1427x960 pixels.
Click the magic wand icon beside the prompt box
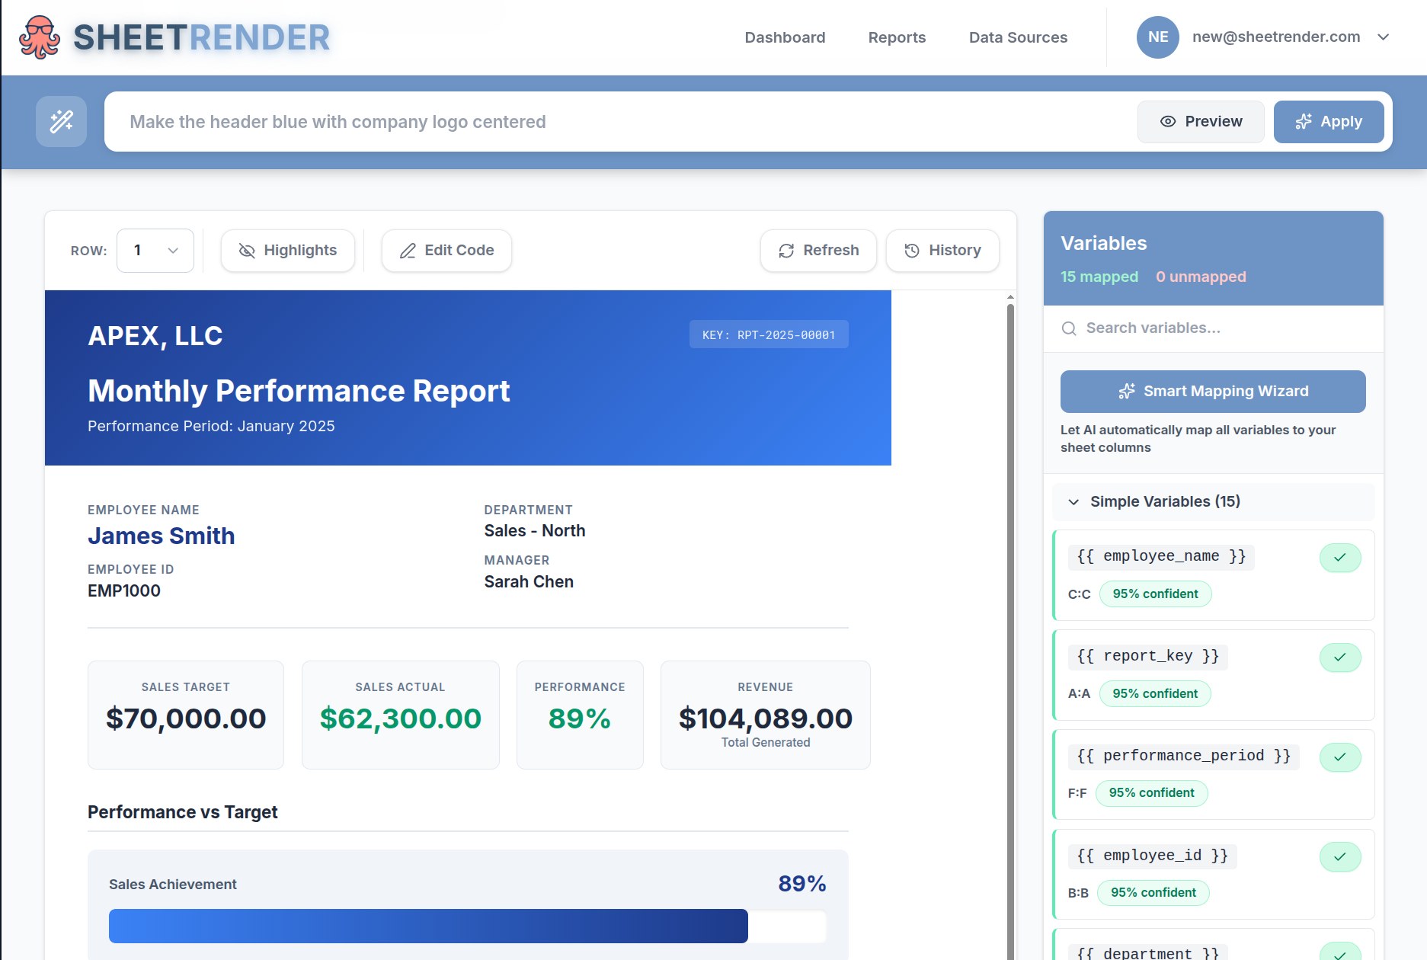[61, 121]
